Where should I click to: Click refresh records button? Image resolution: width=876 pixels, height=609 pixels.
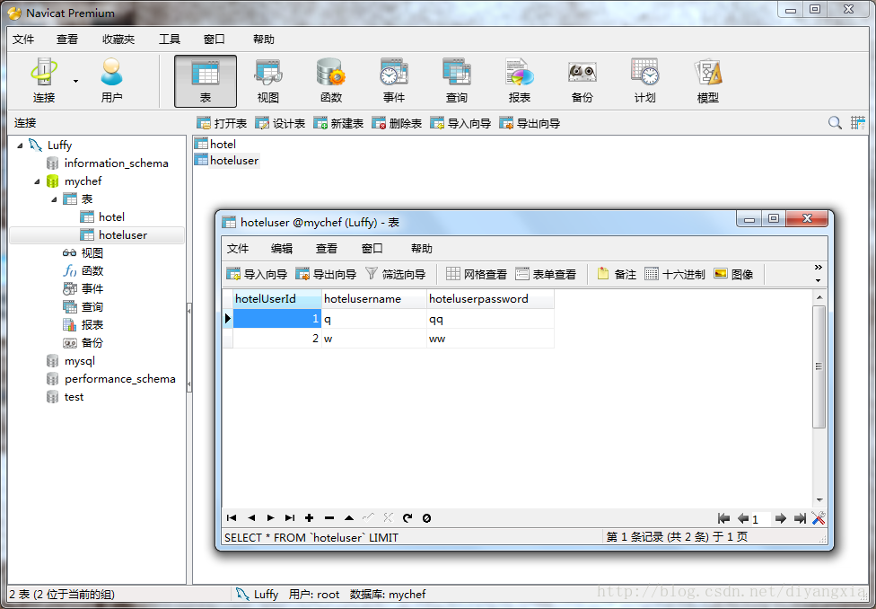(407, 518)
